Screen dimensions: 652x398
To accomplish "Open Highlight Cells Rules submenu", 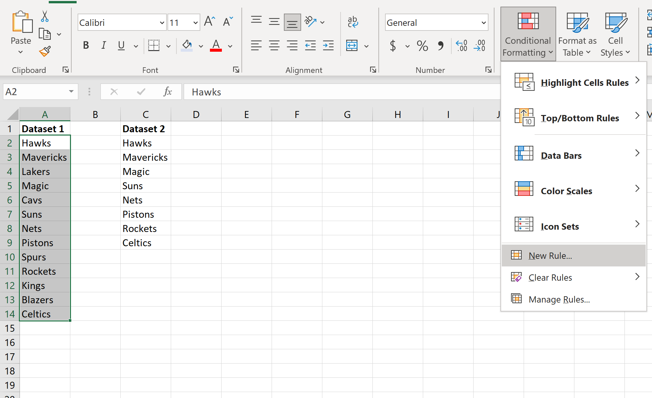I will [574, 83].
